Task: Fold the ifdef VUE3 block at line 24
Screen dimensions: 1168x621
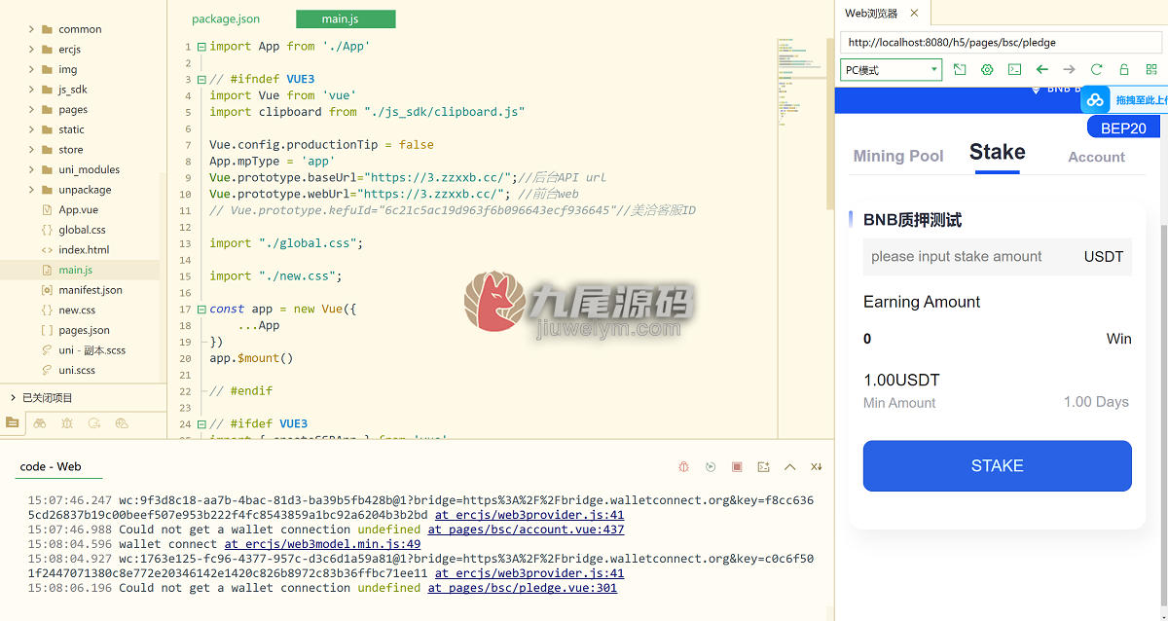Action: pos(201,423)
